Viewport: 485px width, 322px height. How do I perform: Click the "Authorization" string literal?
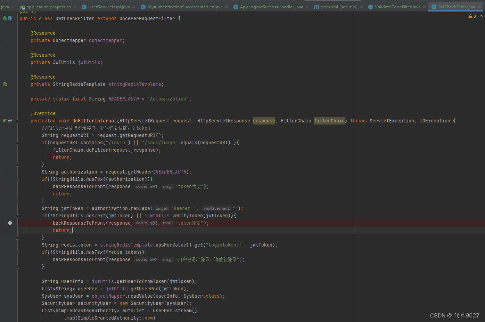pyautogui.click(x=168, y=99)
